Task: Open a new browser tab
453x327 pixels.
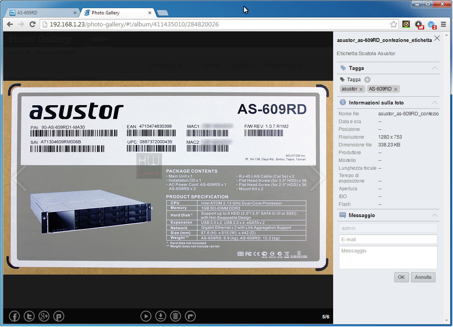Action: pyautogui.click(x=163, y=13)
